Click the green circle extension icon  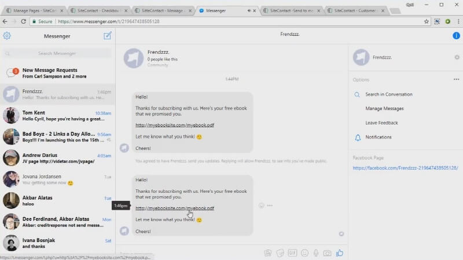coord(447,21)
